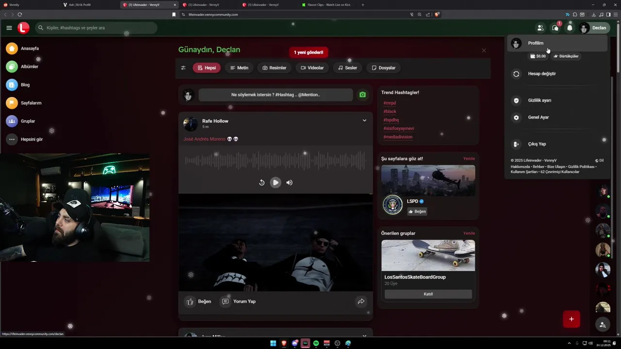Screen dimensions: 621x349
Task: Open Profilim from the account menu
Action: [556, 43]
